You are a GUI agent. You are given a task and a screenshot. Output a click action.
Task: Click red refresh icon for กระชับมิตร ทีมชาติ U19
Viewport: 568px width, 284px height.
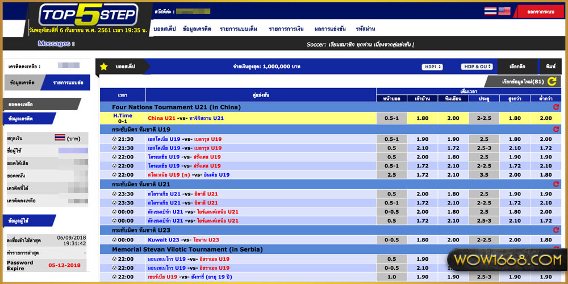[556, 130]
